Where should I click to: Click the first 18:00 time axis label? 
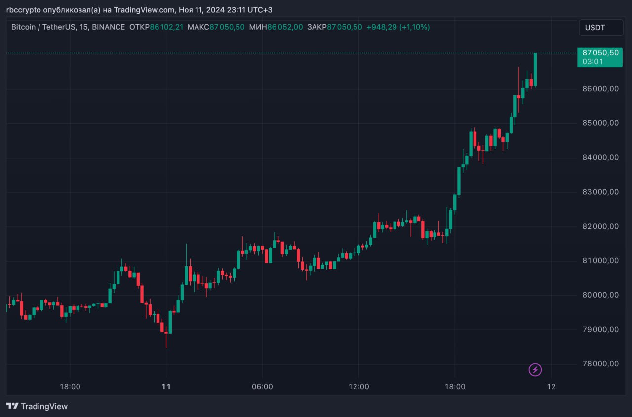pos(70,387)
